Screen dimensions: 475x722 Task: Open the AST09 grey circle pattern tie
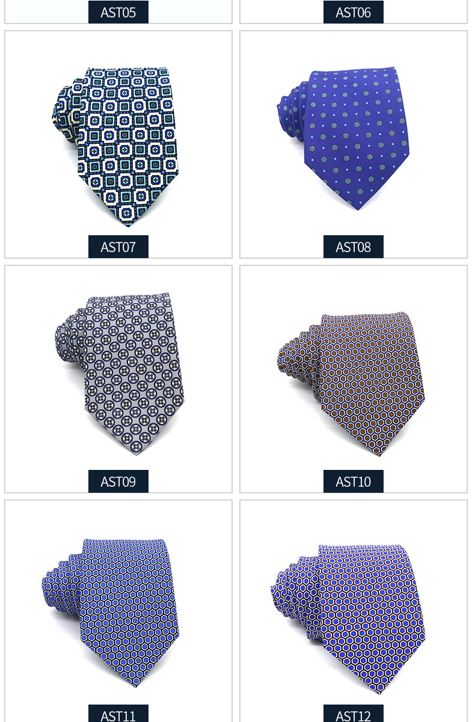120,373
